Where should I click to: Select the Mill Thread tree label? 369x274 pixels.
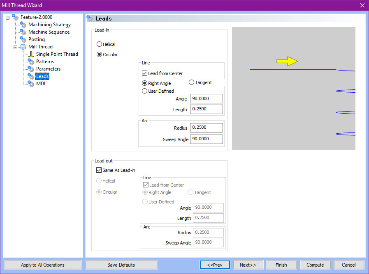(40, 47)
